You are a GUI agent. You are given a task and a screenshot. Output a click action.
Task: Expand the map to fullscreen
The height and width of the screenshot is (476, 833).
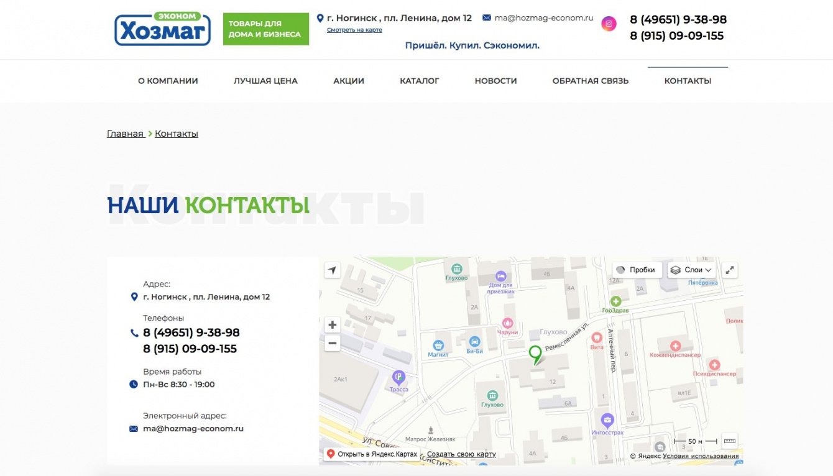[730, 270]
